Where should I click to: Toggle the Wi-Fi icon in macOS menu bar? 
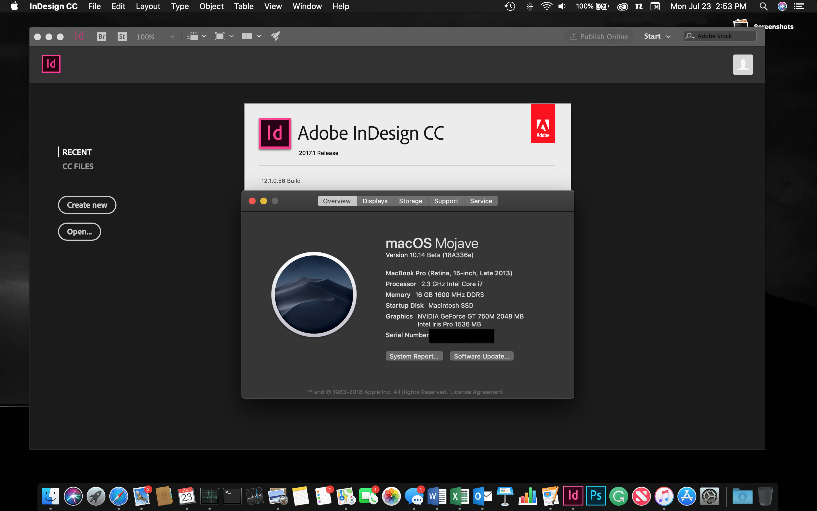pos(544,7)
